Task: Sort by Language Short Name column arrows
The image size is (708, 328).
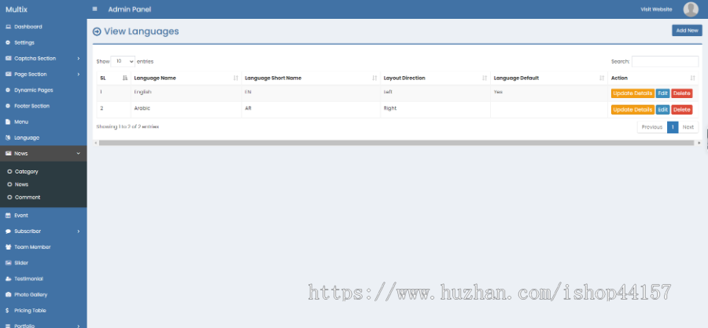Action: (x=374, y=78)
